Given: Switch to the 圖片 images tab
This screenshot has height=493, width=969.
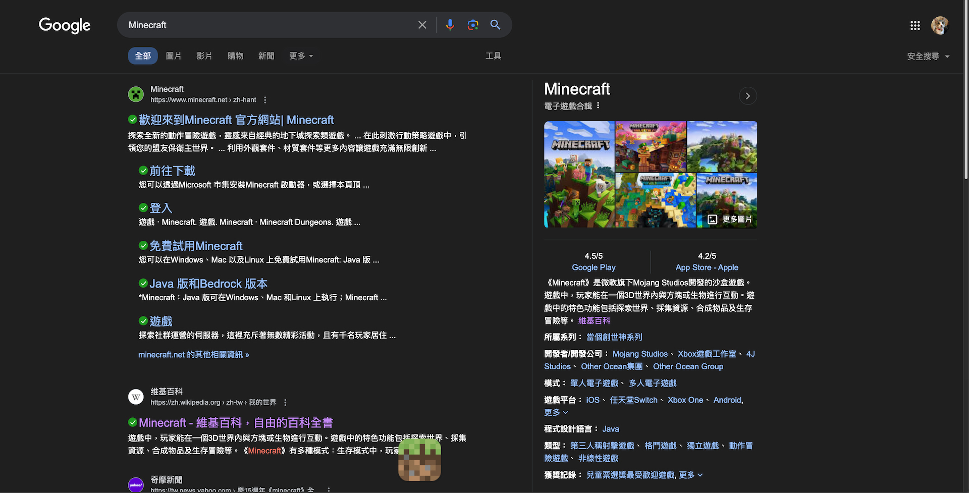Looking at the screenshot, I should pyautogui.click(x=174, y=56).
